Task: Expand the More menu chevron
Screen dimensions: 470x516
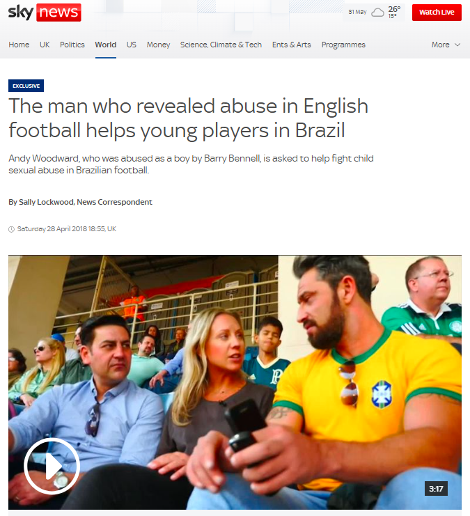Action: pos(457,45)
